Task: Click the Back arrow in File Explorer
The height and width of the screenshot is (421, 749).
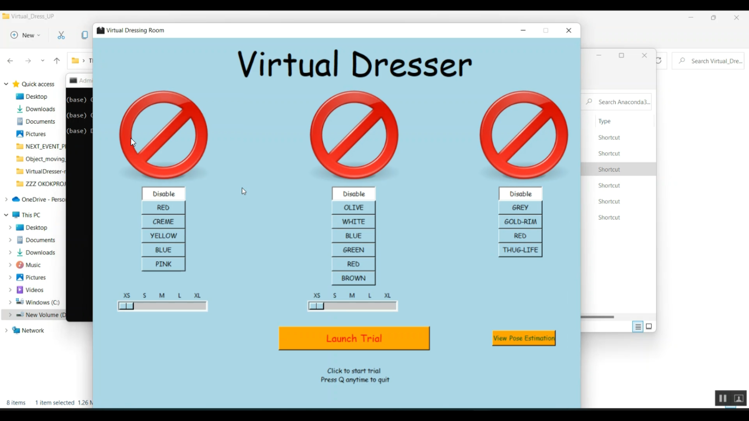Action: [10, 61]
